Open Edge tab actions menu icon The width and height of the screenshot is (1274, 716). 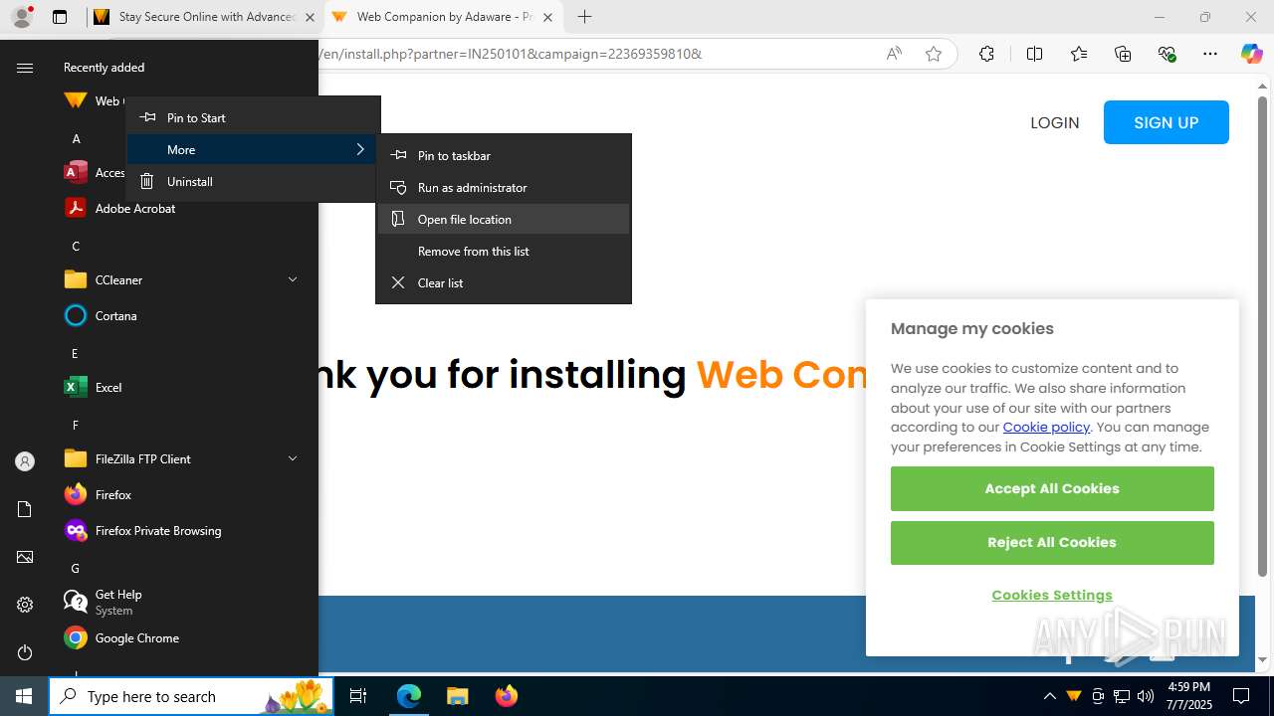[x=60, y=17]
